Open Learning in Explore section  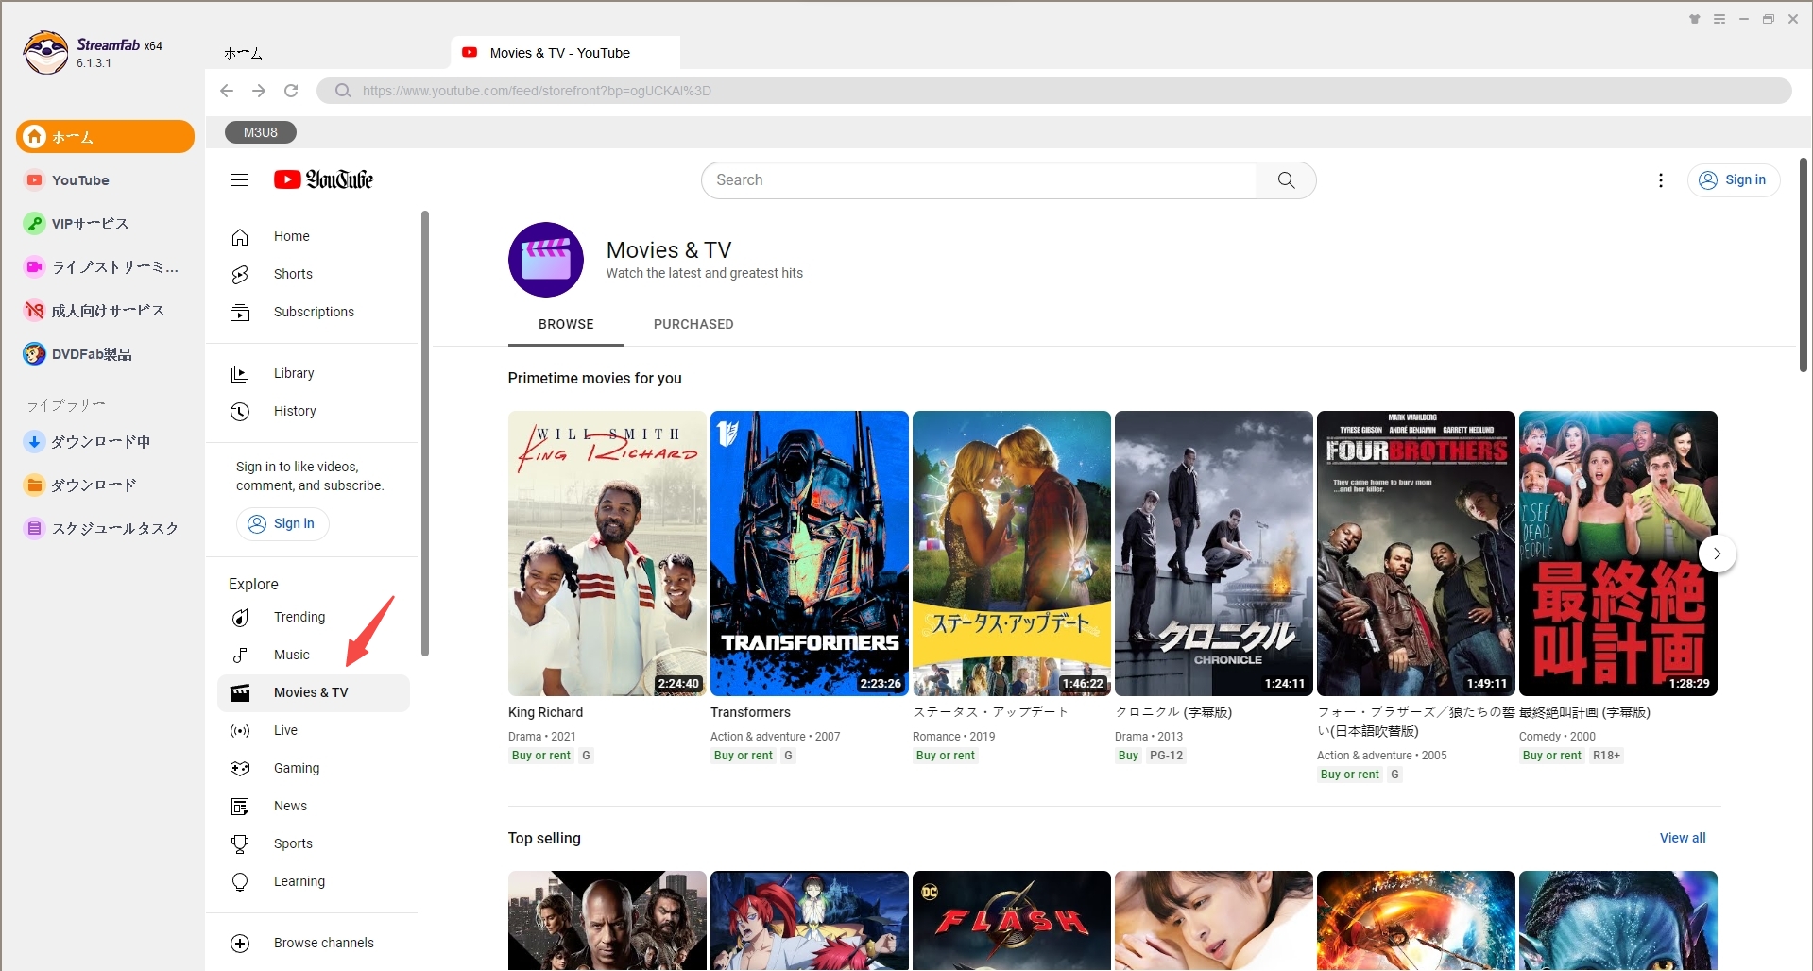tap(314, 881)
